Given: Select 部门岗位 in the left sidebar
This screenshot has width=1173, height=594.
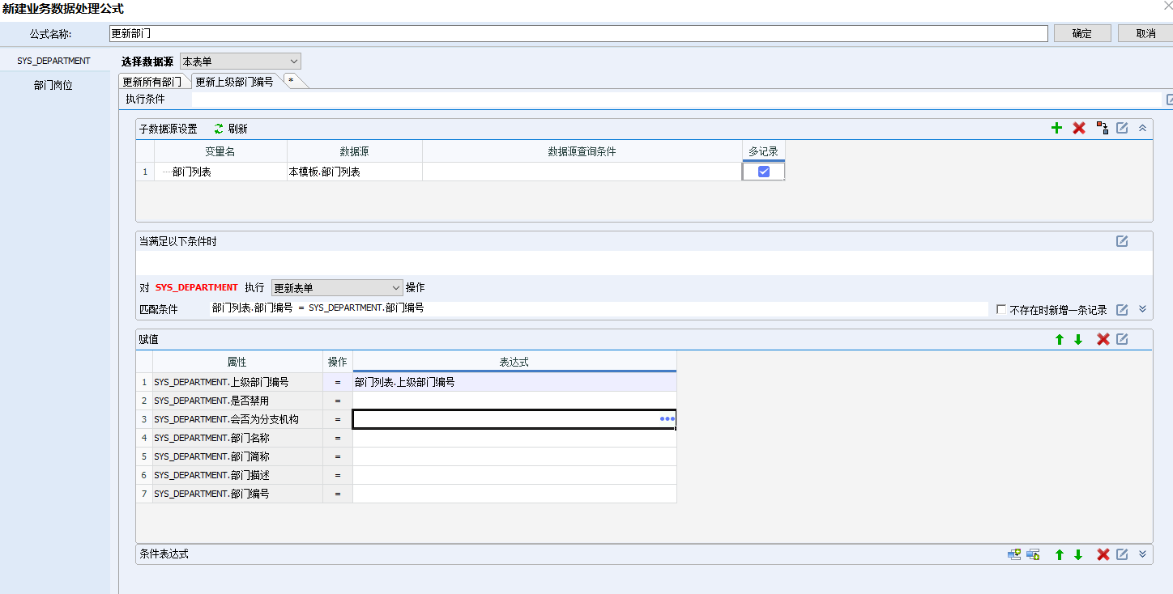Looking at the screenshot, I should point(53,85).
